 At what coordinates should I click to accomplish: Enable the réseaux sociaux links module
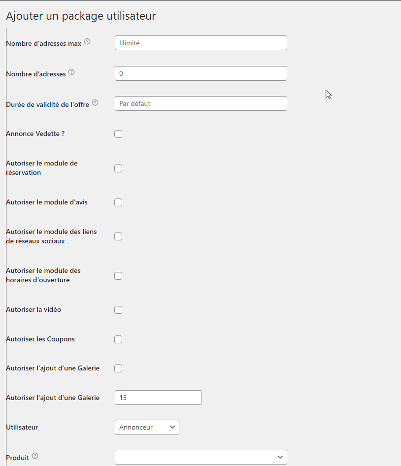(x=118, y=236)
